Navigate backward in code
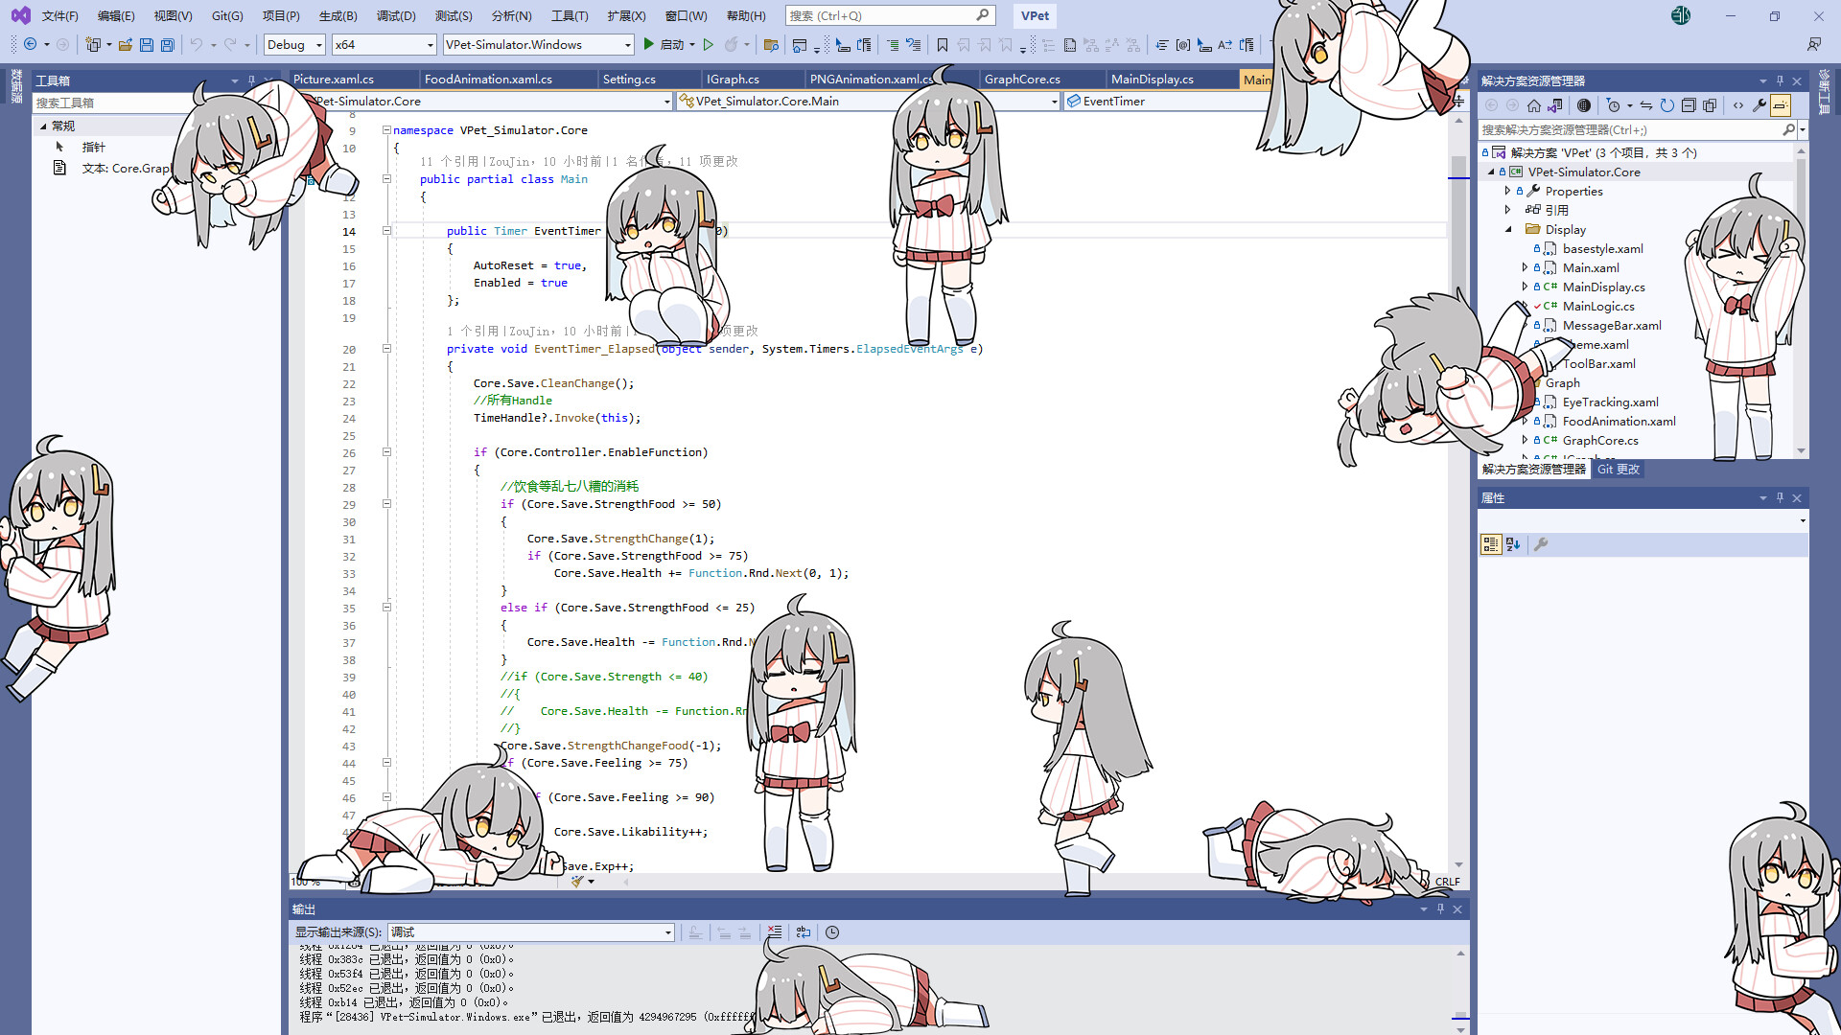Screen dimensions: 1841x1035 [29, 44]
